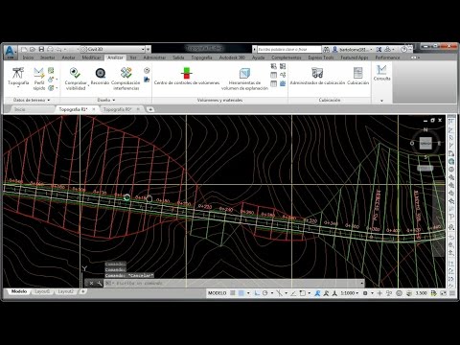Open the Modificar ribbon tab
The image size is (460, 345).
click(x=91, y=57)
